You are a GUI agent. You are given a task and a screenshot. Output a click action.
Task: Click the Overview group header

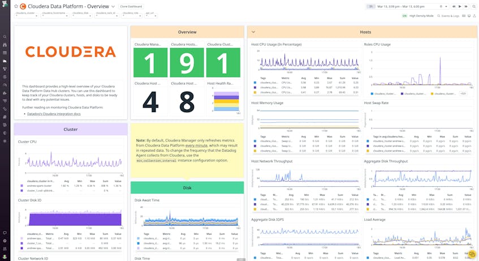[x=187, y=32]
